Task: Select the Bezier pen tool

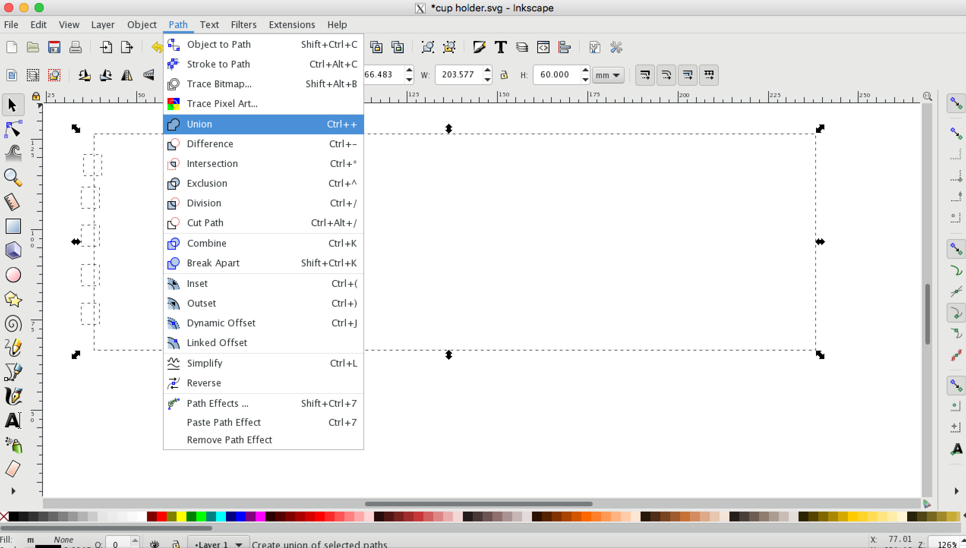Action: tap(13, 372)
